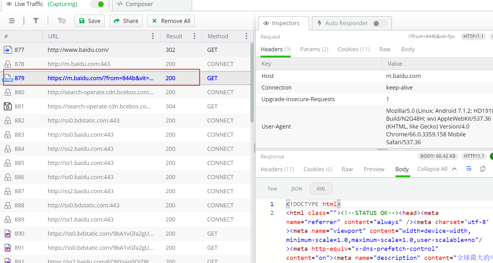Open request Raw tab
Screen dimensions: 493x263
click(385, 49)
